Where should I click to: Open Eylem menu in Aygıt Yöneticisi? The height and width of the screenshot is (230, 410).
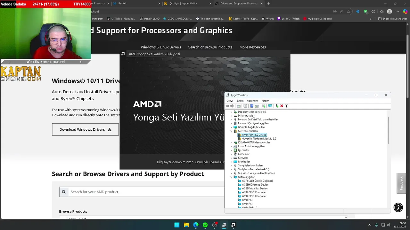[240, 101]
